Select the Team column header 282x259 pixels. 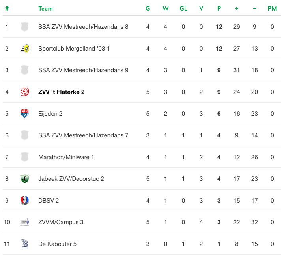click(x=45, y=8)
